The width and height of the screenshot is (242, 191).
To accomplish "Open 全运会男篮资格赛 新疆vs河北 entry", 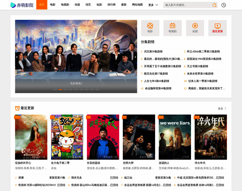I will [146, 185].
